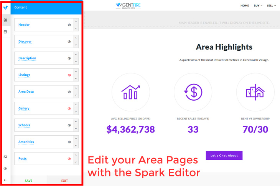280x186 pixels.
Task: Hide the Amenities section
Action: (69, 142)
